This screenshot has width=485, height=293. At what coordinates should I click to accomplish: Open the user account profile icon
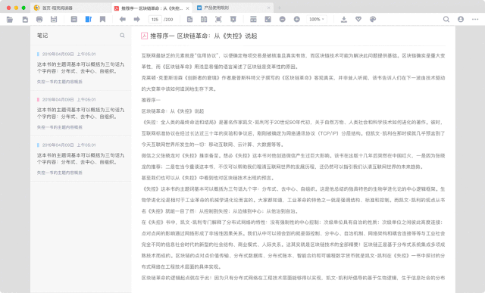pyautogui.click(x=461, y=19)
